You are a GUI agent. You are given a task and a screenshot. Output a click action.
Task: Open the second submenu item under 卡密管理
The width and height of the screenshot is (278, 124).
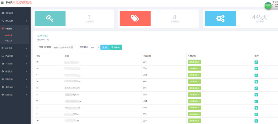pos(9,41)
